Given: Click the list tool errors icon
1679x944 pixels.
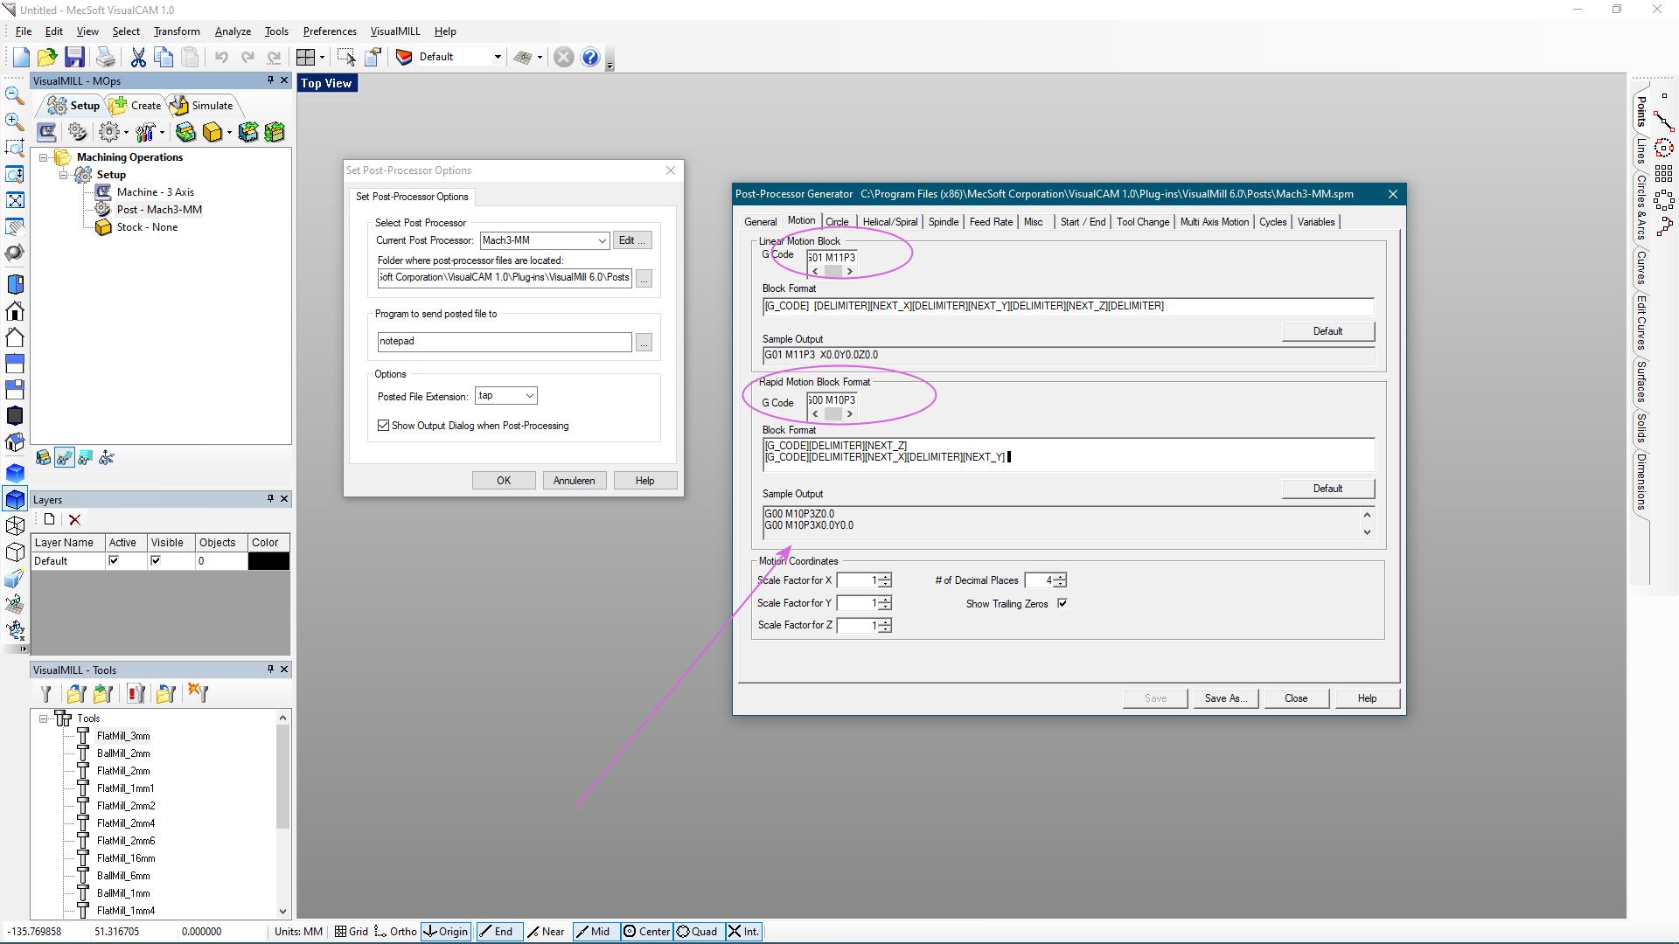Looking at the screenshot, I should pos(136,694).
